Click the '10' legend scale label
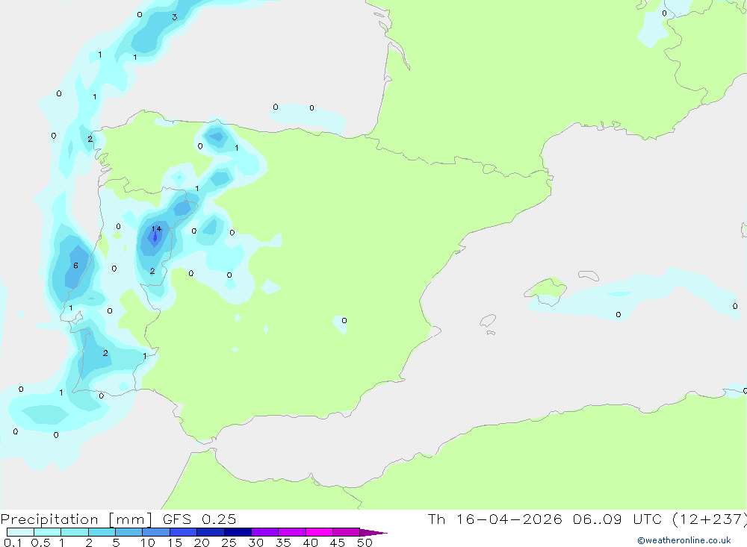747x547 pixels. [148, 543]
